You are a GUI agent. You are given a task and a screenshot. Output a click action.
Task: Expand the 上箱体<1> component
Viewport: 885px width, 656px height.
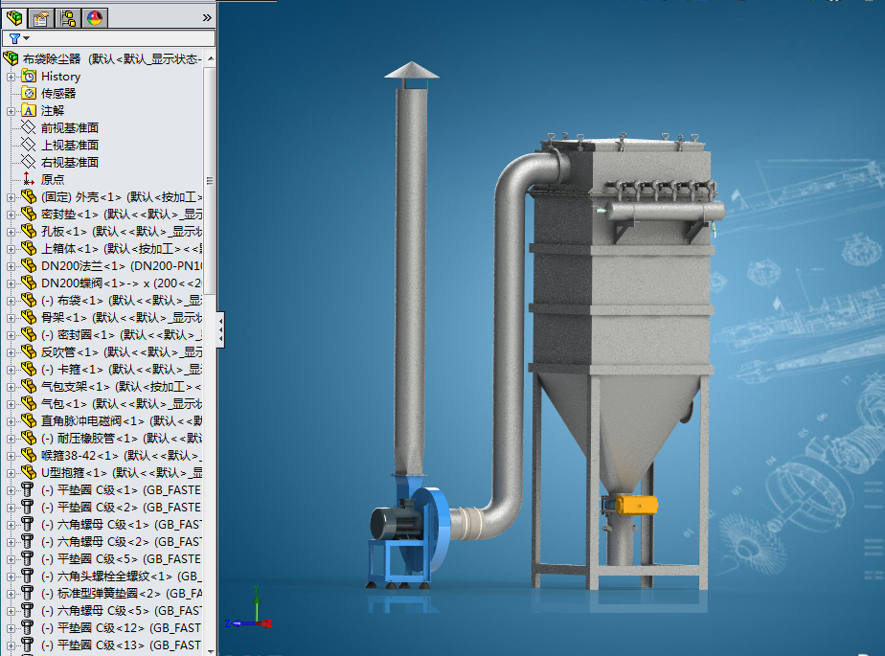11,250
